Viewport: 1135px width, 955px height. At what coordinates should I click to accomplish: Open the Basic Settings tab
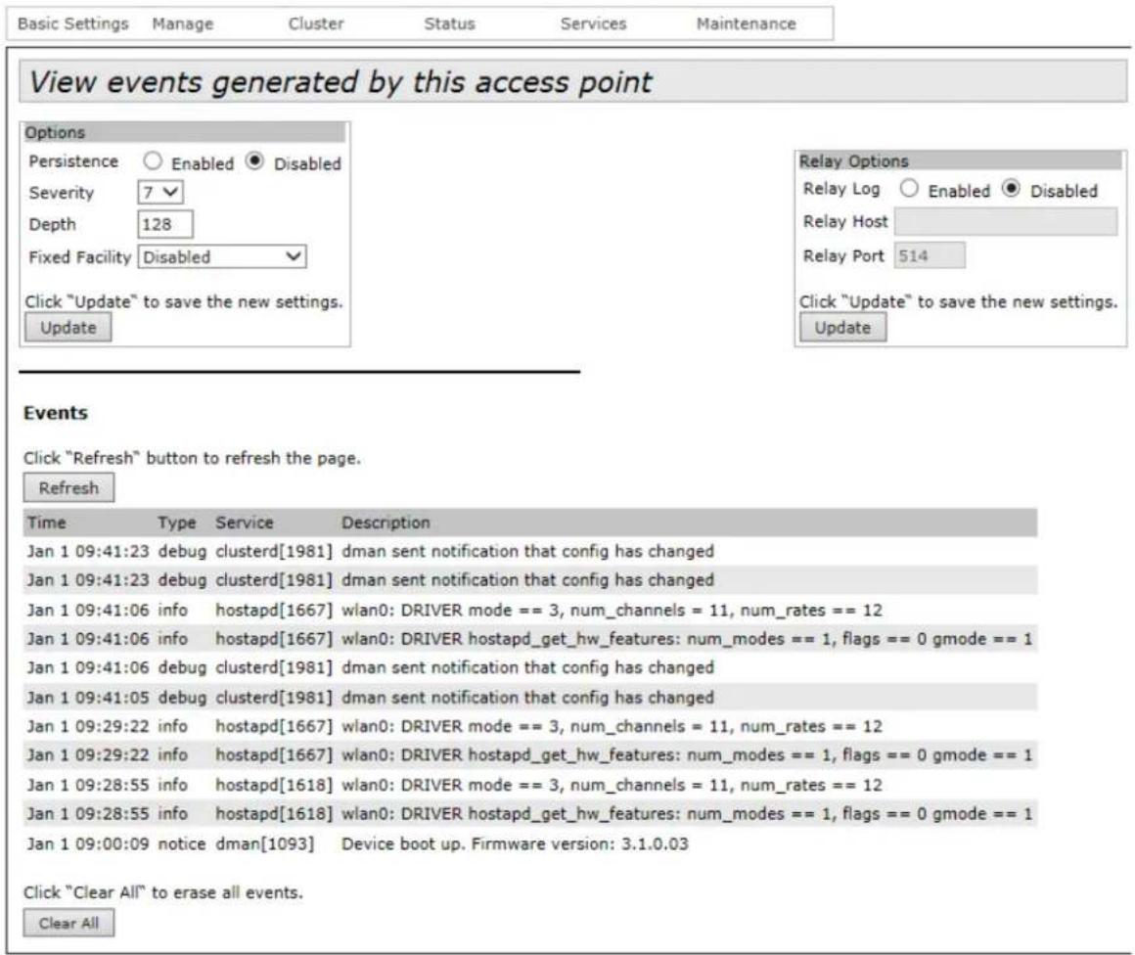pos(73,23)
